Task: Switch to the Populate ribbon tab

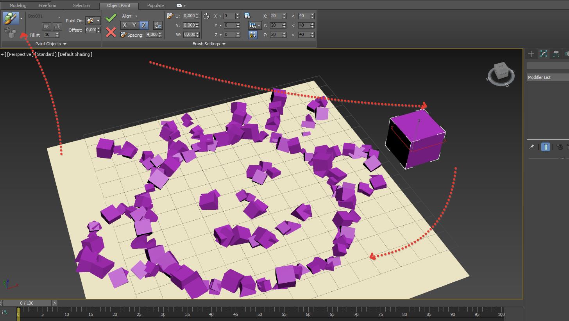Action: pos(156,5)
